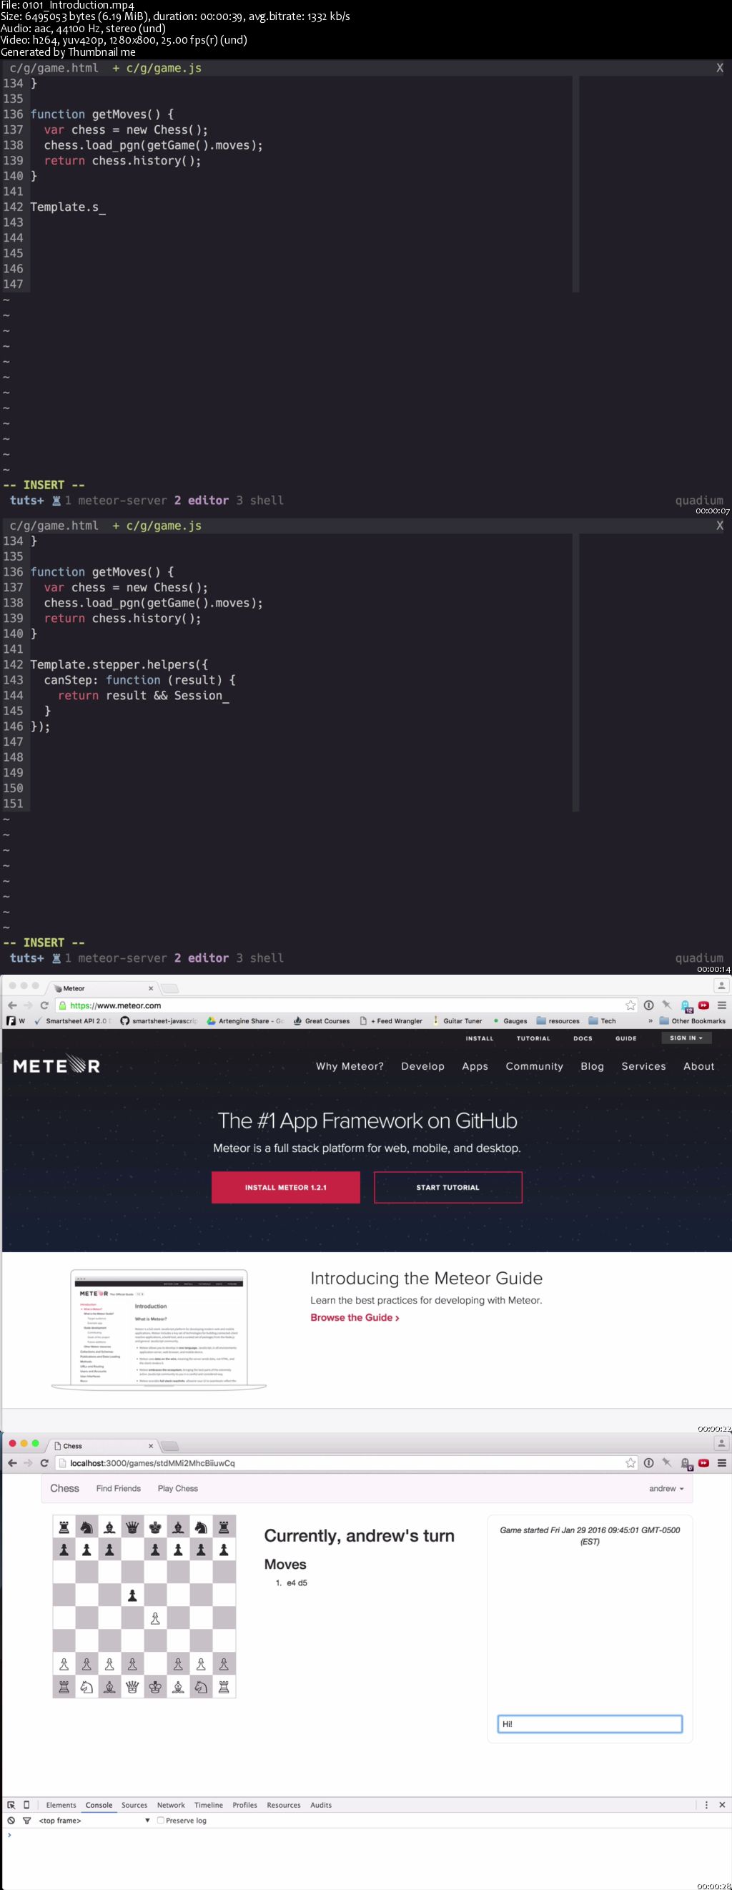Screen dimensions: 732x1890
Task: Follow the Browse the Guide link
Action: coord(355,1317)
